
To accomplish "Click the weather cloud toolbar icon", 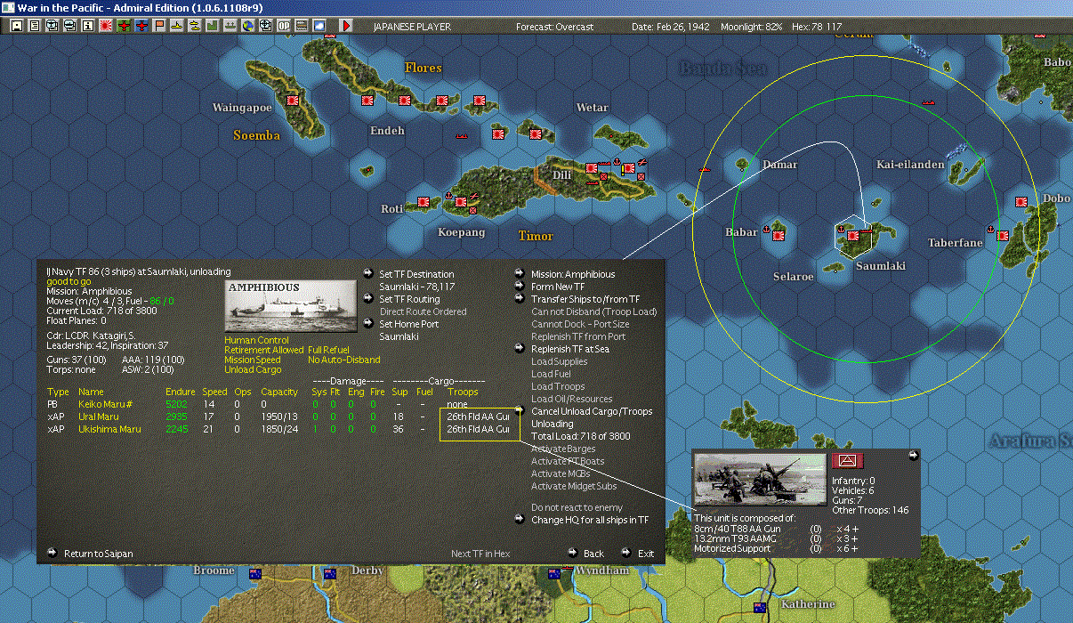I will pos(319,27).
